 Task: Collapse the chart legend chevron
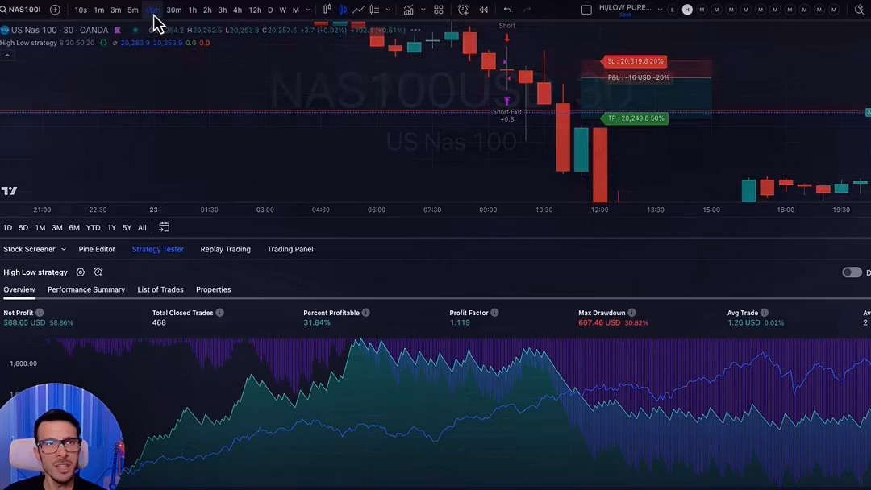(x=7, y=56)
